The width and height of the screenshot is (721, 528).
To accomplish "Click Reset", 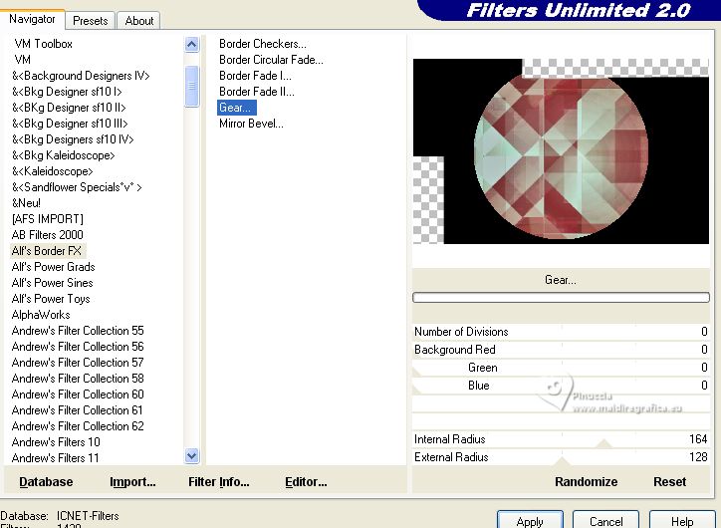I will click(669, 482).
